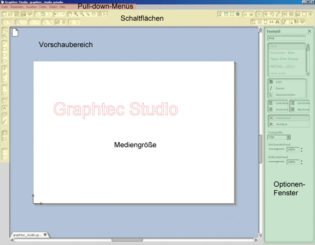This screenshot has width=315, height=245.
Task: Click the Redo arrow icon
Action: [63, 14]
